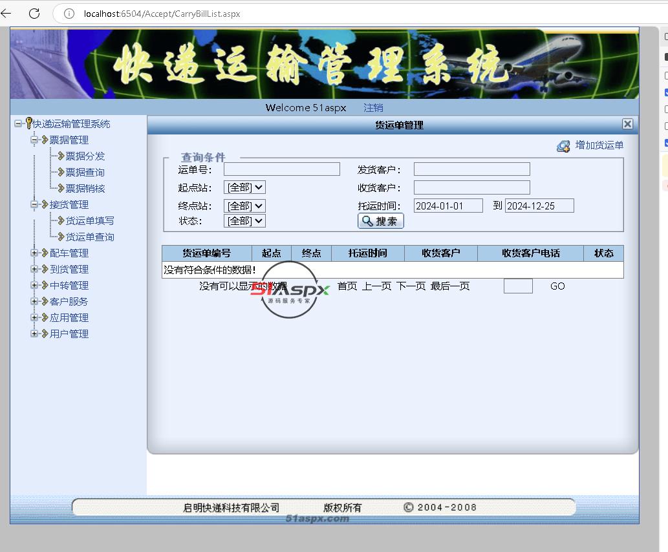This screenshot has height=552, width=668.
Task: Click the site info icon in address bar
Action: 69,14
